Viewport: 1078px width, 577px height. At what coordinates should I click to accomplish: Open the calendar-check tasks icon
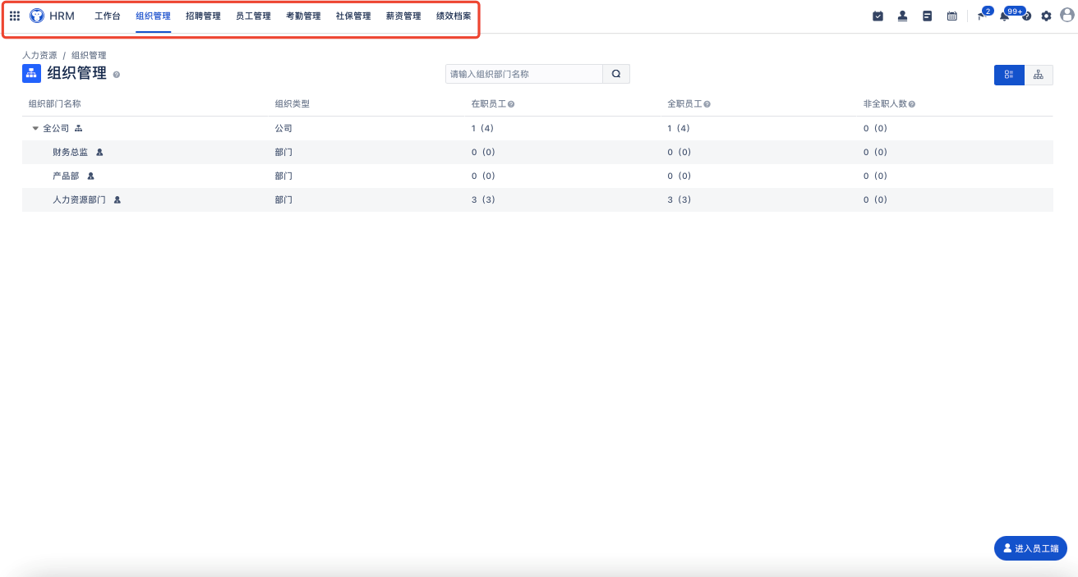(878, 16)
